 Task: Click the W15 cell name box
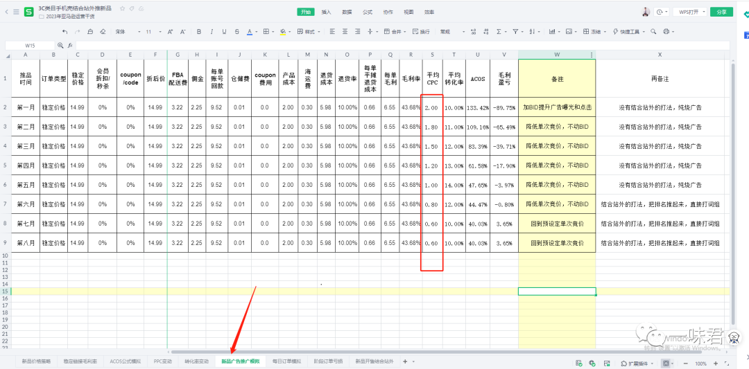(30, 45)
